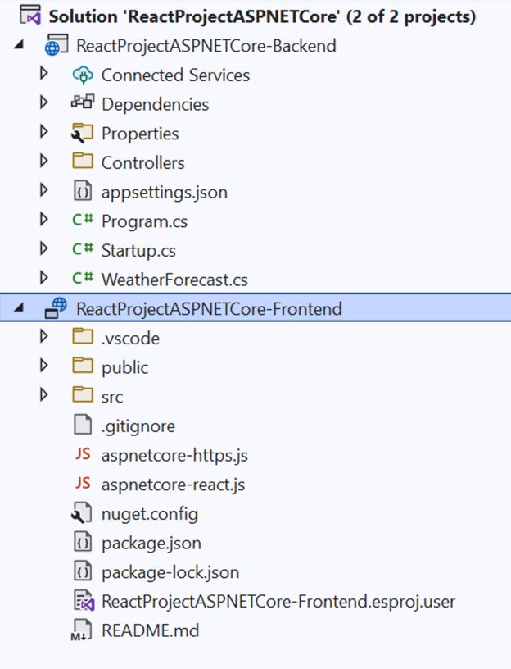Expand the public folder
The image size is (511, 669).
point(43,366)
